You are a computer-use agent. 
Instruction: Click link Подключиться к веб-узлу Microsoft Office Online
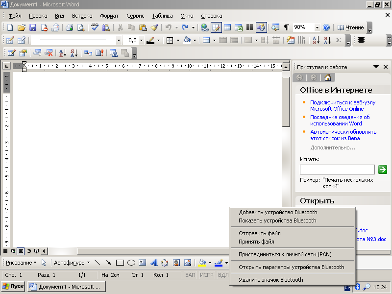(343, 105)
